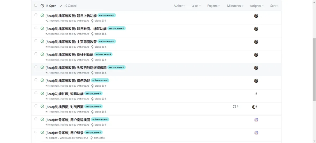316x143 pixels.
Task: Check the box for issue #10
Action: click(36, 119)
